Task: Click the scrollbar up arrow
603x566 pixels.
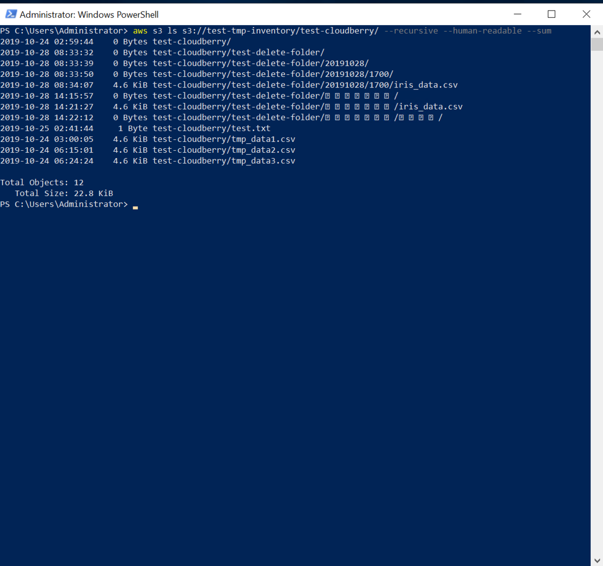Action: [597, 32]
